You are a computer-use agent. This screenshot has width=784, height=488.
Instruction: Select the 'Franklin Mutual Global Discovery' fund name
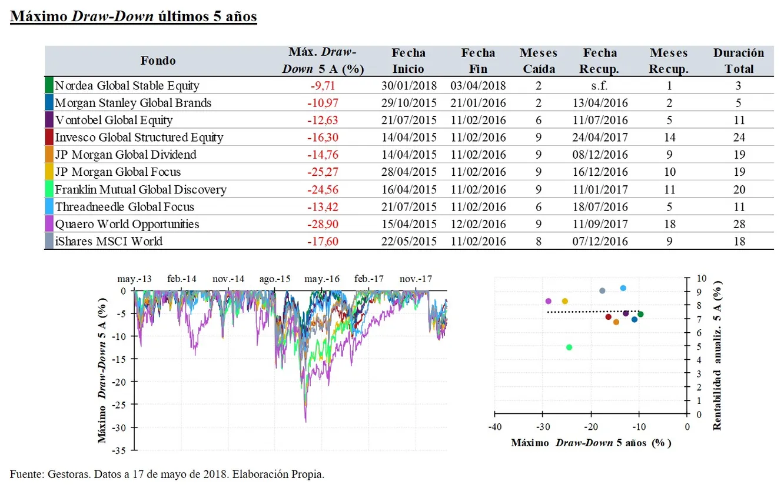click(141, 190)
